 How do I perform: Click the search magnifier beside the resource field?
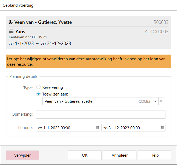click(161, 101)
